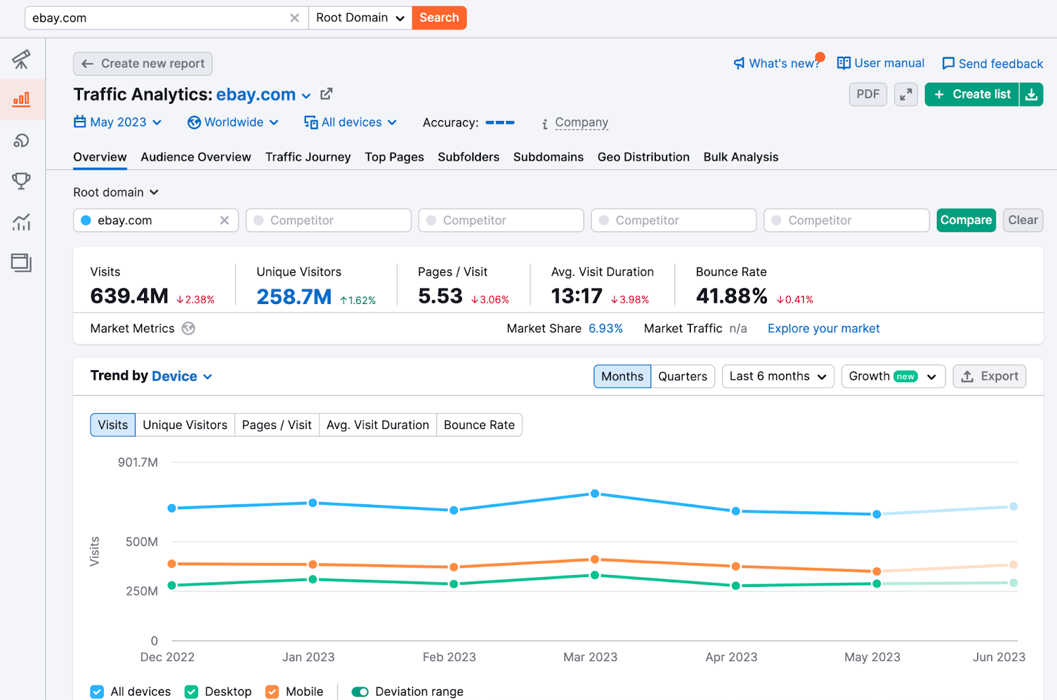Screen dimensions: 1057x700
Task: Click the Clear competitors button
Action: [x=1023, y=220]
